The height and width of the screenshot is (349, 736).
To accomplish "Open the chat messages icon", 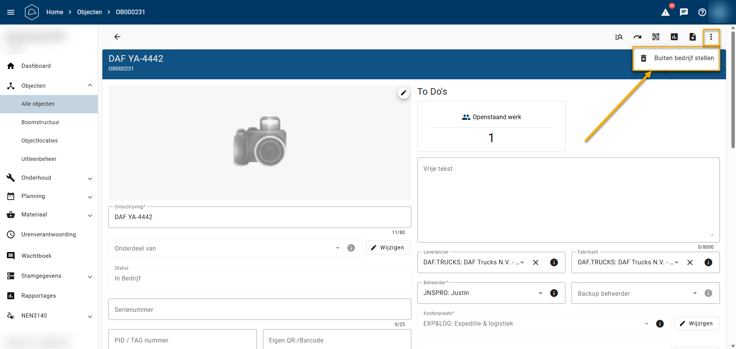I will [684, 12].
